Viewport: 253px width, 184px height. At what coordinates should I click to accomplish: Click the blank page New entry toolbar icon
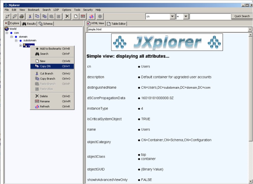[76, 16]
